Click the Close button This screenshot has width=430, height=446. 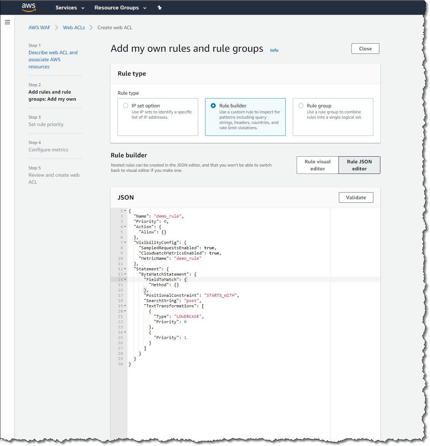click(365, 49)
